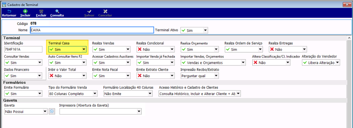Expand the Realiza Condicional dropdown
This screenshot has width=353, height=128.
pyautogui.click(x=156, y=49)
